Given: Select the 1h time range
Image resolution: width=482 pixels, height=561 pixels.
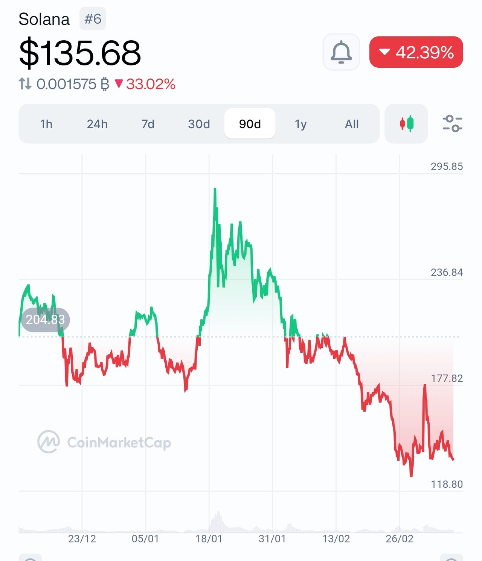Looking at the screenshot, I should (x=46, y=124).
